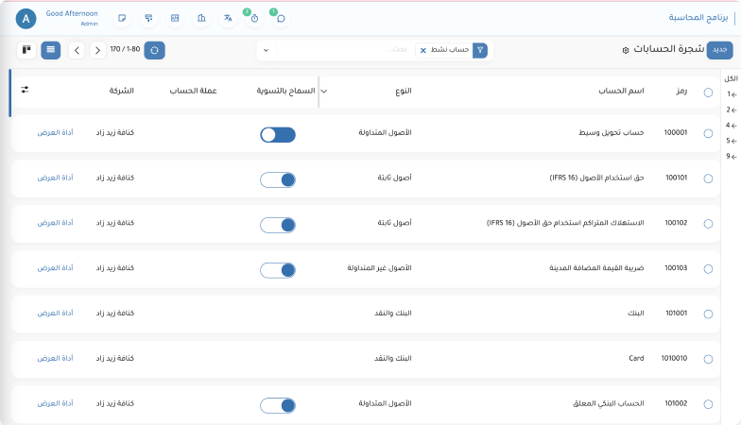Image resolution: width=741 pixels, height=425 pixels.
Task: Switch to kanban view
Action: point(26,49)
